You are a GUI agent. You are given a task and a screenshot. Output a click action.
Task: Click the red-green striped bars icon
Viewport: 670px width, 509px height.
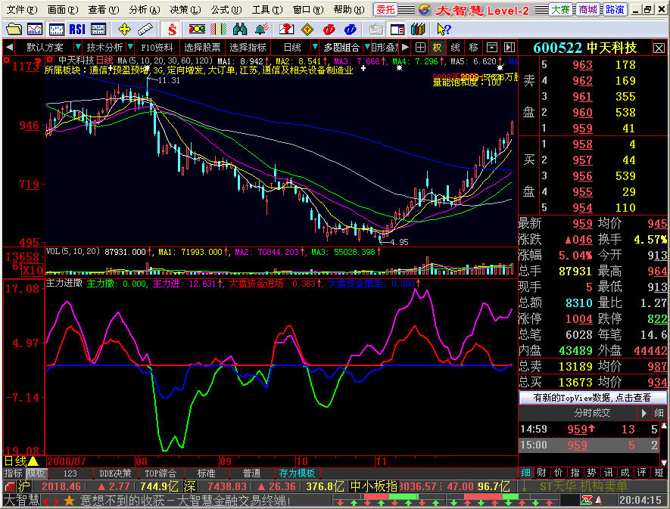coord(218,29)
